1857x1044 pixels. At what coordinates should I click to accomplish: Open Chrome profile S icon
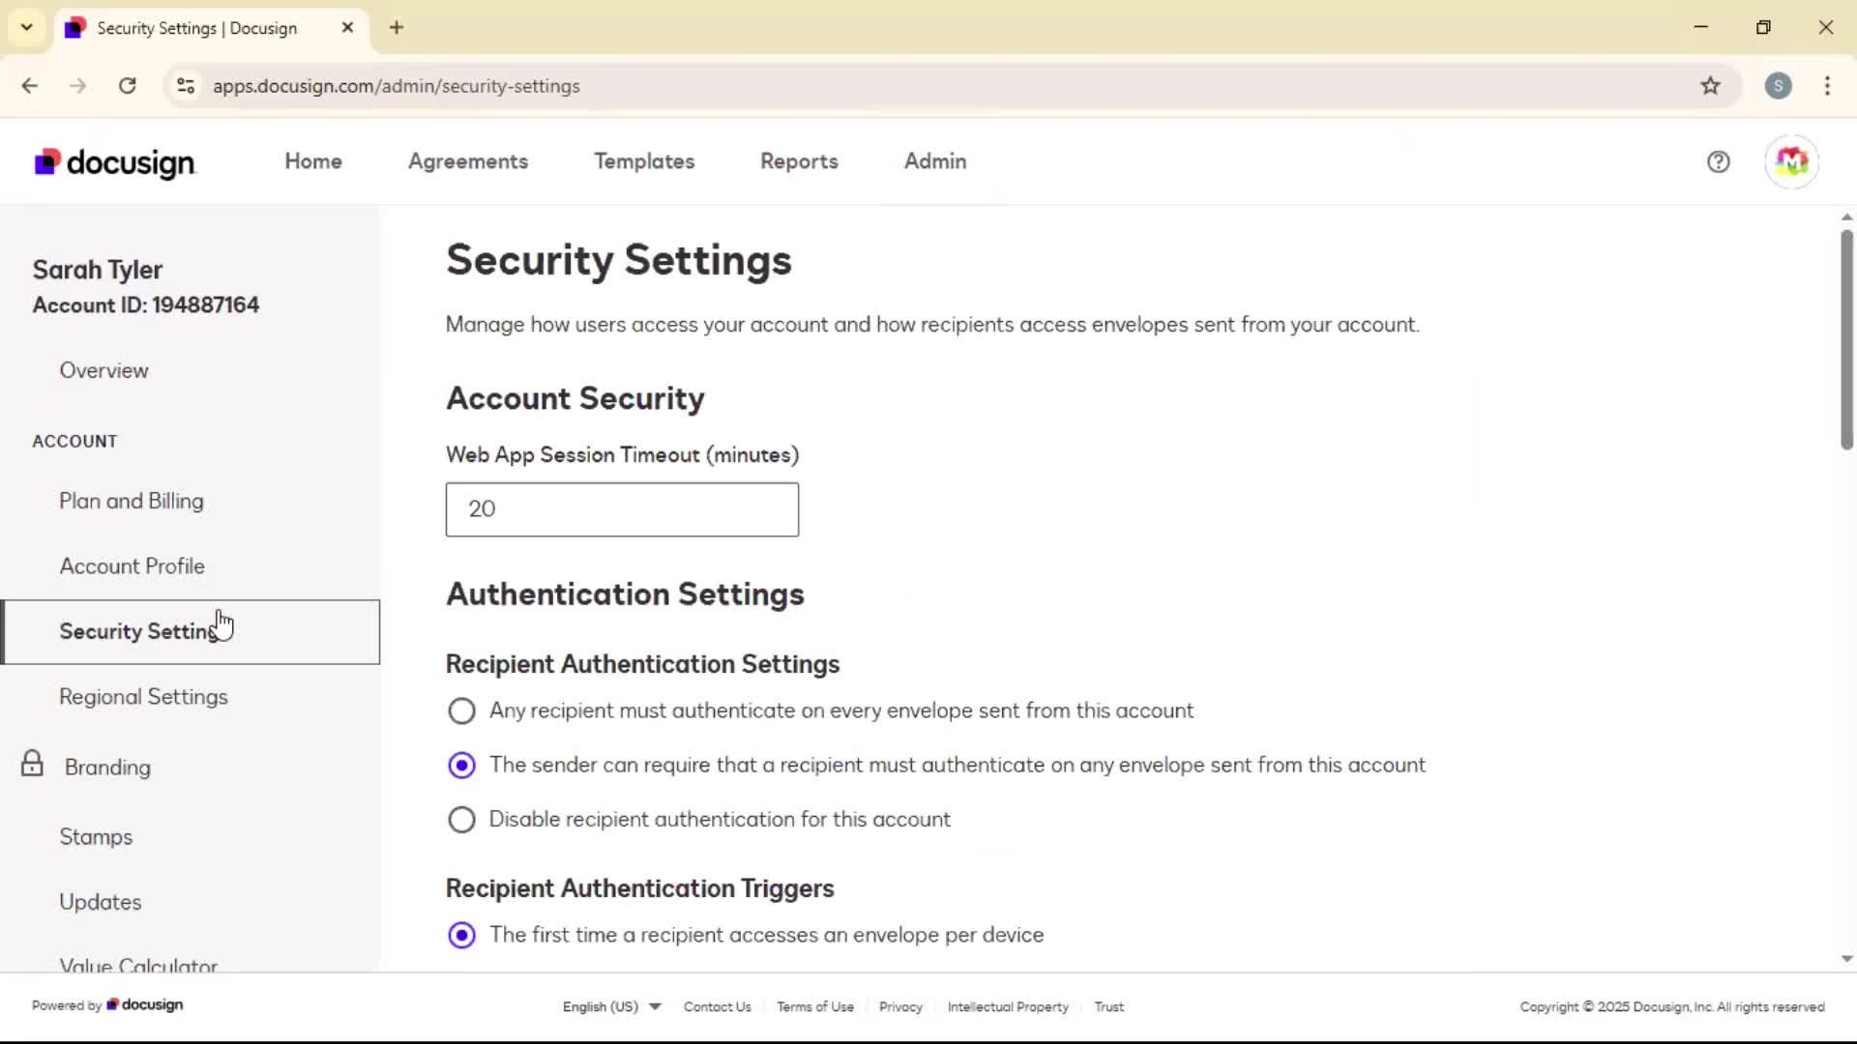1778,86
